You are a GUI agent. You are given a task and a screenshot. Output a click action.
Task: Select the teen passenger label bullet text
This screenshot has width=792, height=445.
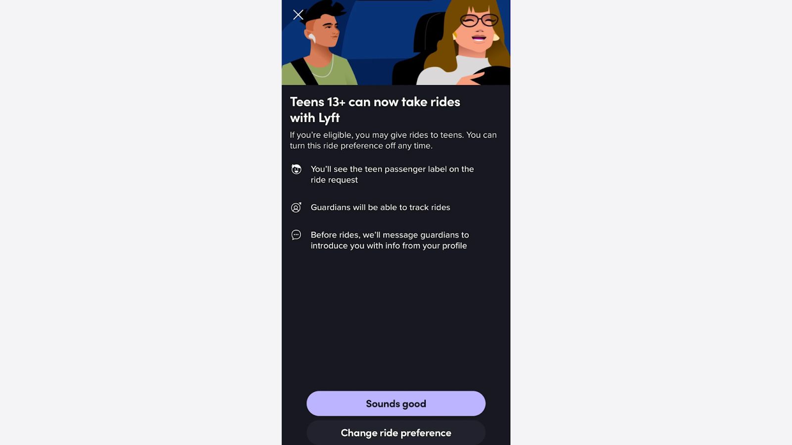pyautogui.click(x=392, y=175)
